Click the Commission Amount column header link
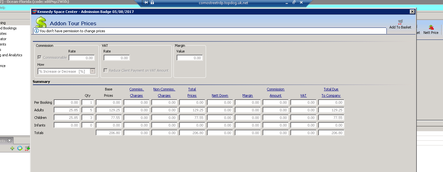The height and width of the screenshot is (172, 443). pos(276,92)
